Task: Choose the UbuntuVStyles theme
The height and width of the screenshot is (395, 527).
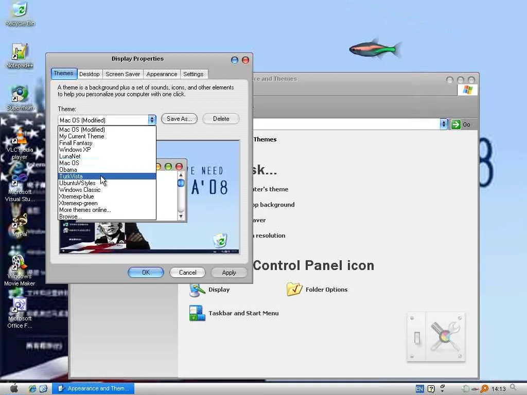Action: coord(107,183)
